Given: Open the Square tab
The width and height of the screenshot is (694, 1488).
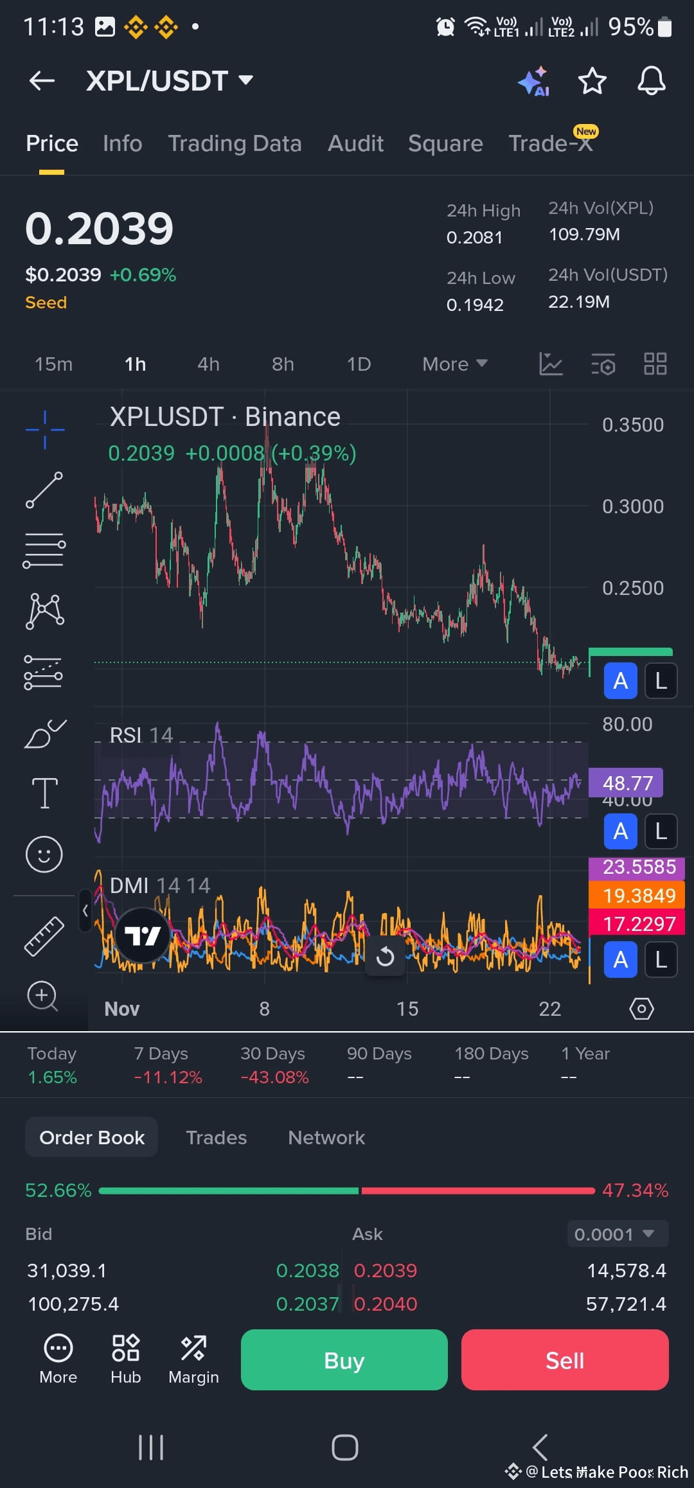Looking at the screenshot, I should click(x=445, y=143).
